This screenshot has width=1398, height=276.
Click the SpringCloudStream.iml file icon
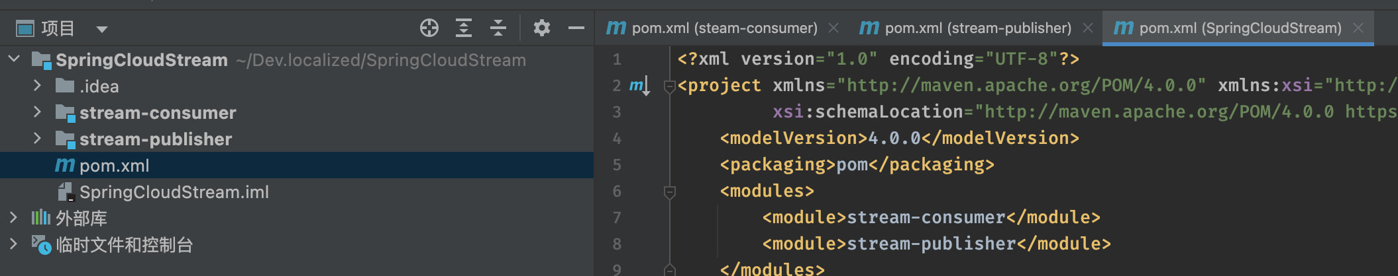tap(66, 192)
